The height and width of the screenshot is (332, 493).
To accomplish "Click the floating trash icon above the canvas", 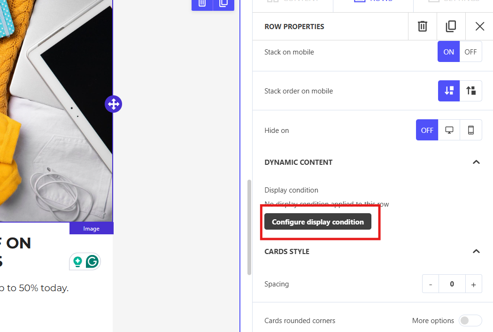I will (x=202, y=4).
